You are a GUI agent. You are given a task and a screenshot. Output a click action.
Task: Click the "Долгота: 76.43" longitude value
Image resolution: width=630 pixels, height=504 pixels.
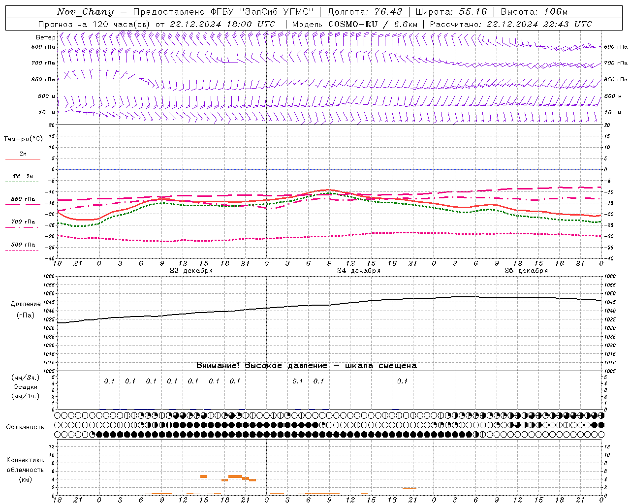[365, 12]
